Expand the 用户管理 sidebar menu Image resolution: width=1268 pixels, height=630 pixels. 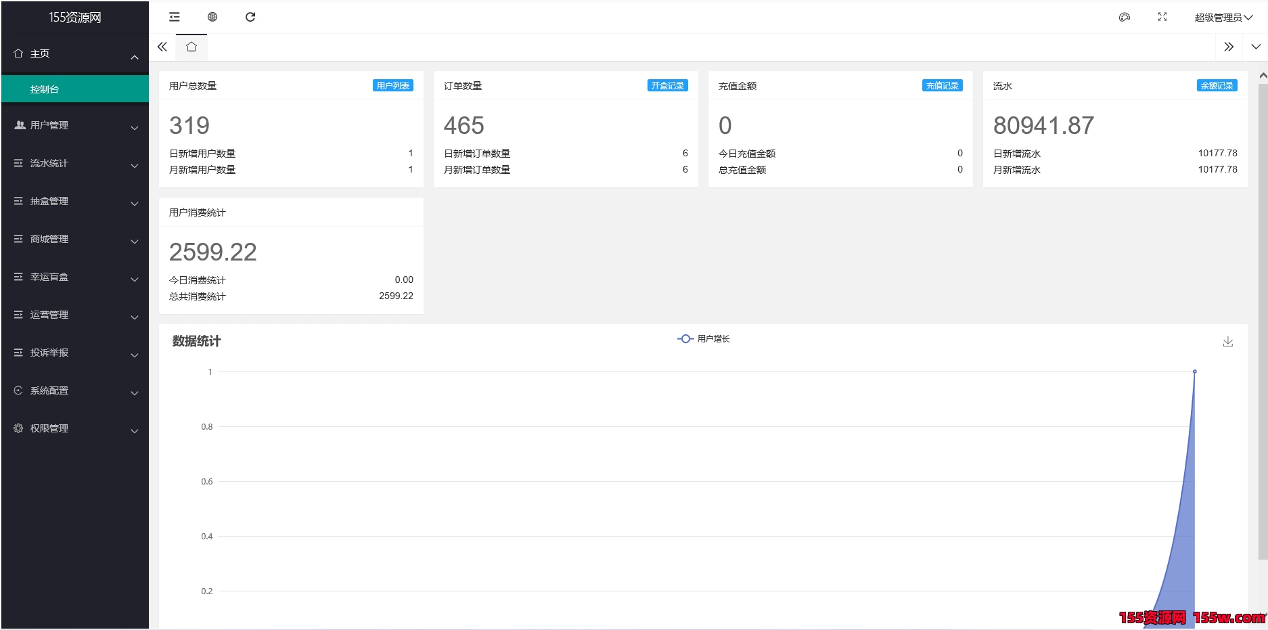coord(74,125)
